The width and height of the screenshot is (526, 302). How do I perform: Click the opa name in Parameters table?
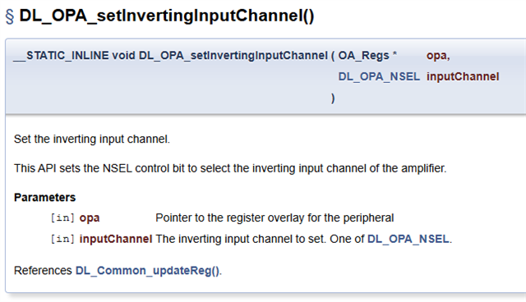coord(90,218)
